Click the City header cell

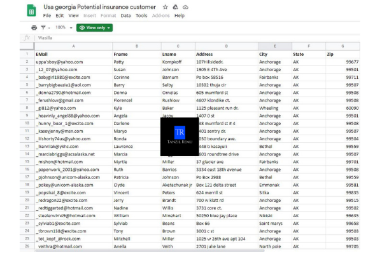tap(275, 54)
